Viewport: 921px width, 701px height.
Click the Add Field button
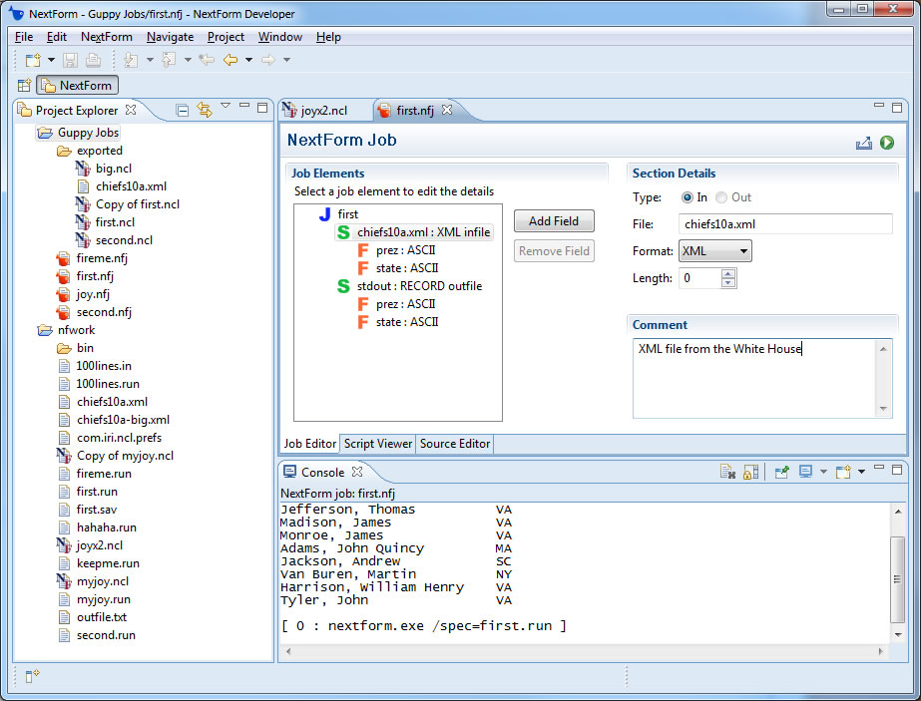[x=554, y=221]
